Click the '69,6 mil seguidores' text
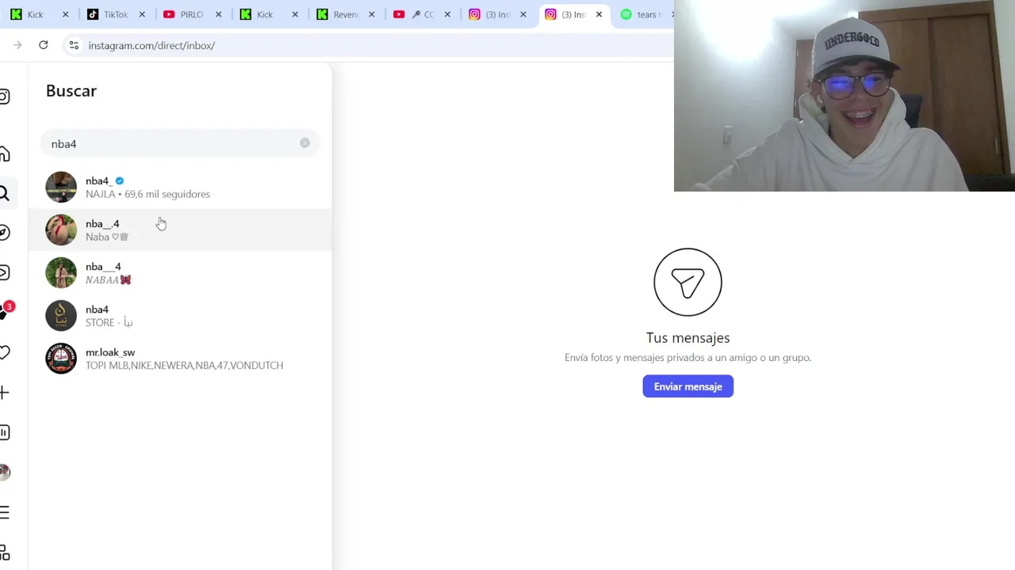 (x=167, y=194)
